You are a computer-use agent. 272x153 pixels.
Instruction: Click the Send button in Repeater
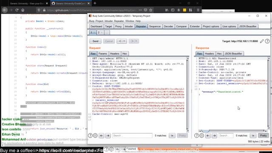(95, 41)
